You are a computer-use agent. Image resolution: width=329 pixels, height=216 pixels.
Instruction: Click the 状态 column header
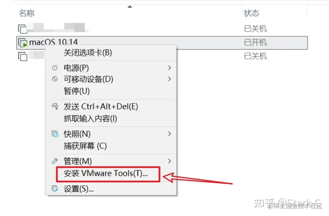(x=251, y=13)
